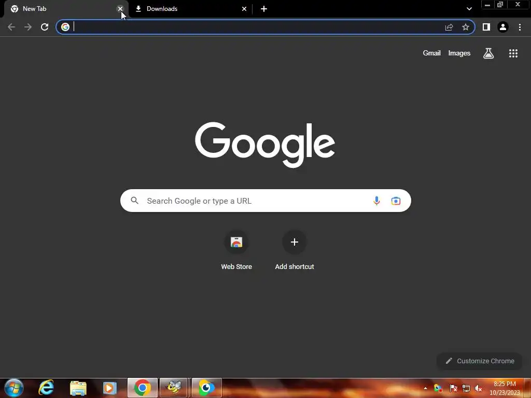Click the Action Center flag icon

pyautogui.click(x=453, y=388)
